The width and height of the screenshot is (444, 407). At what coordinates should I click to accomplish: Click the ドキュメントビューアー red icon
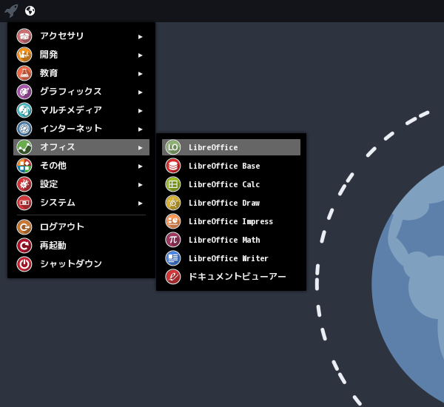point(173,277)
